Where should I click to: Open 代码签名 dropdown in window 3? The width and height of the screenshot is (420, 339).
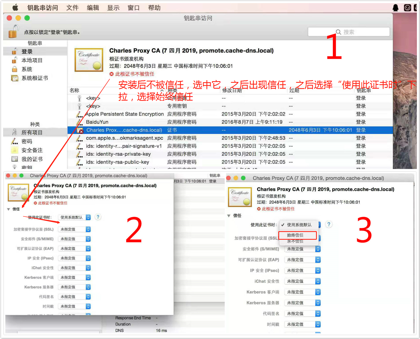point(302,313)
